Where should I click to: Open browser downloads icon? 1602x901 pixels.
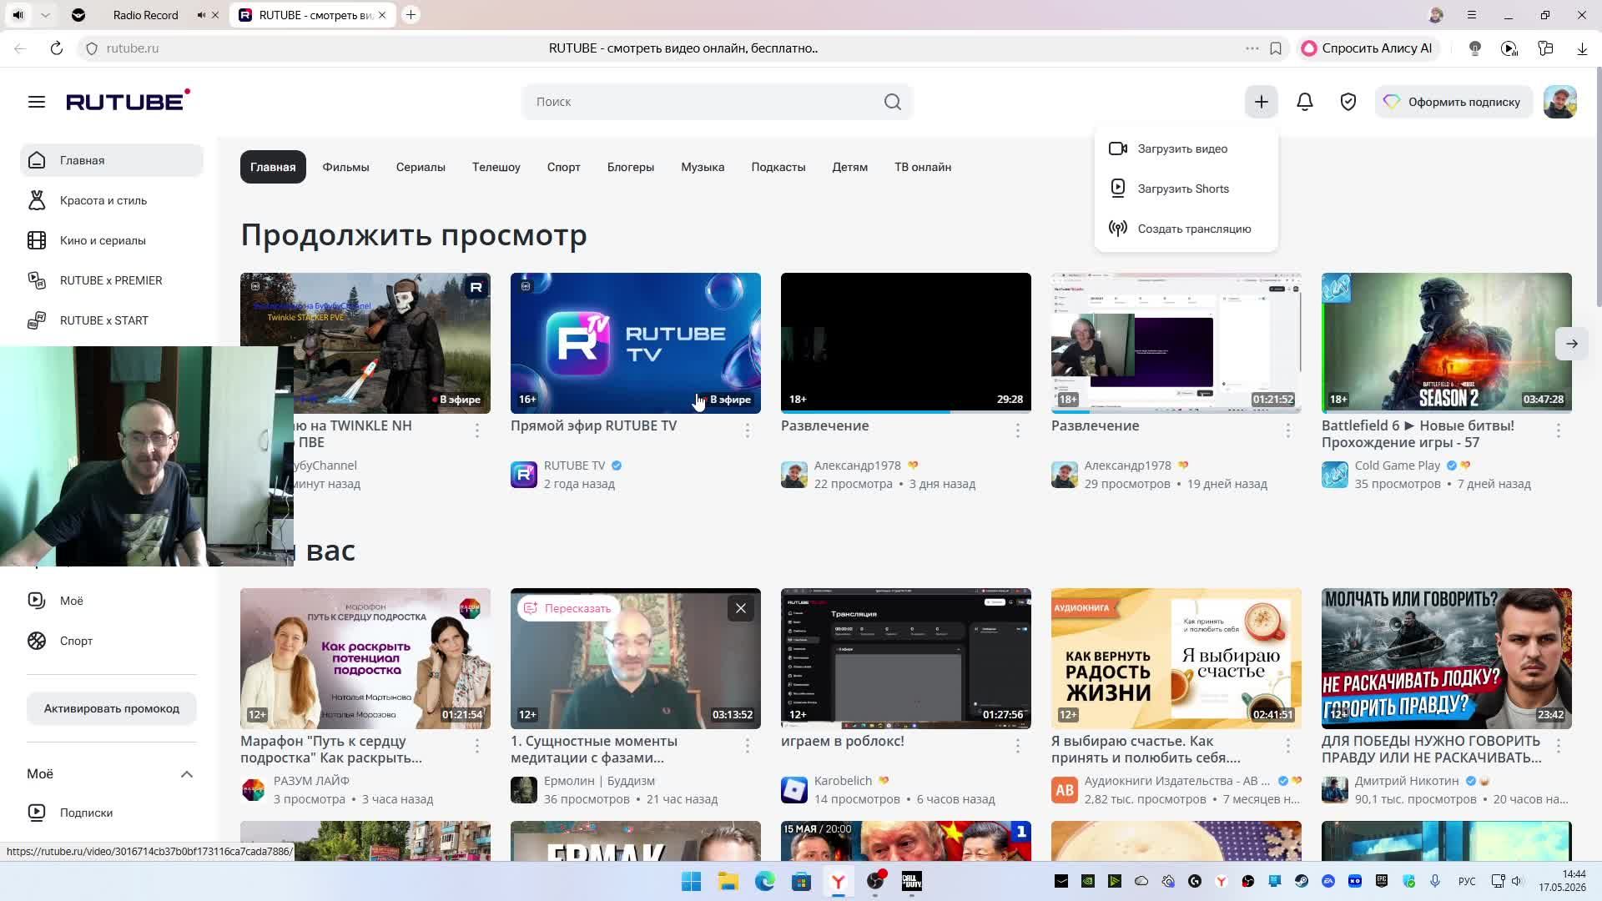(1582, 48)
